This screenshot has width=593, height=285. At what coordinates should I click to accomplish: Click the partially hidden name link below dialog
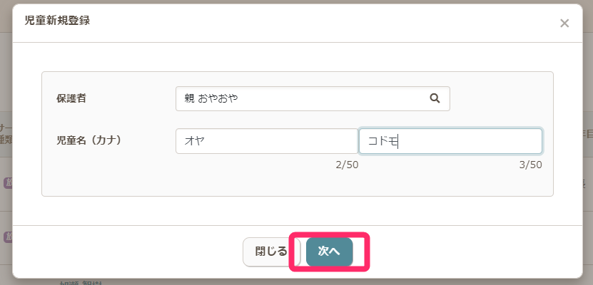78,282
